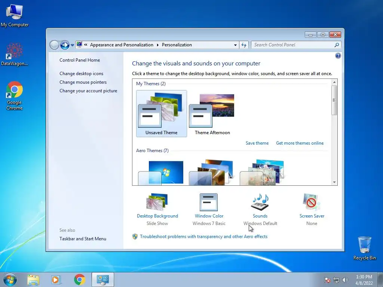
Task: Click the theme list scrollbar thumb
Action: 334,100
